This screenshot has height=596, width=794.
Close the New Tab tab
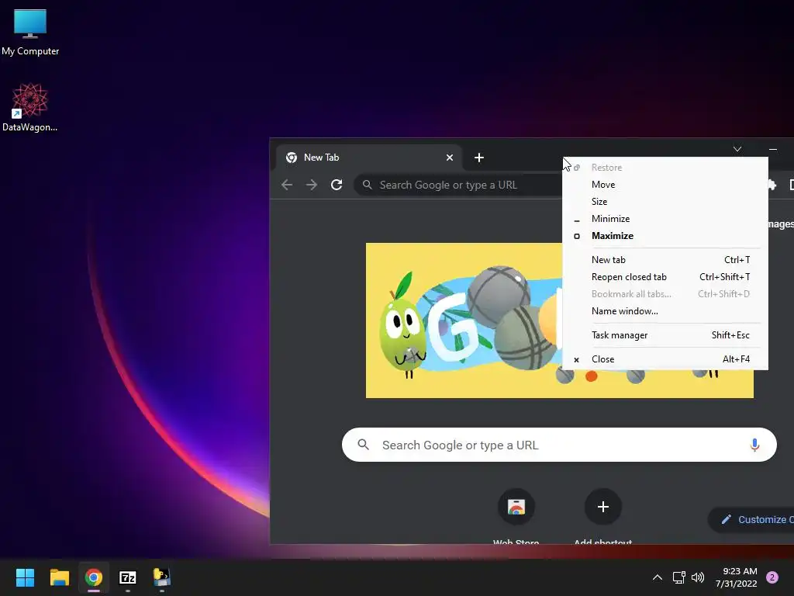(x=449, y=158)
